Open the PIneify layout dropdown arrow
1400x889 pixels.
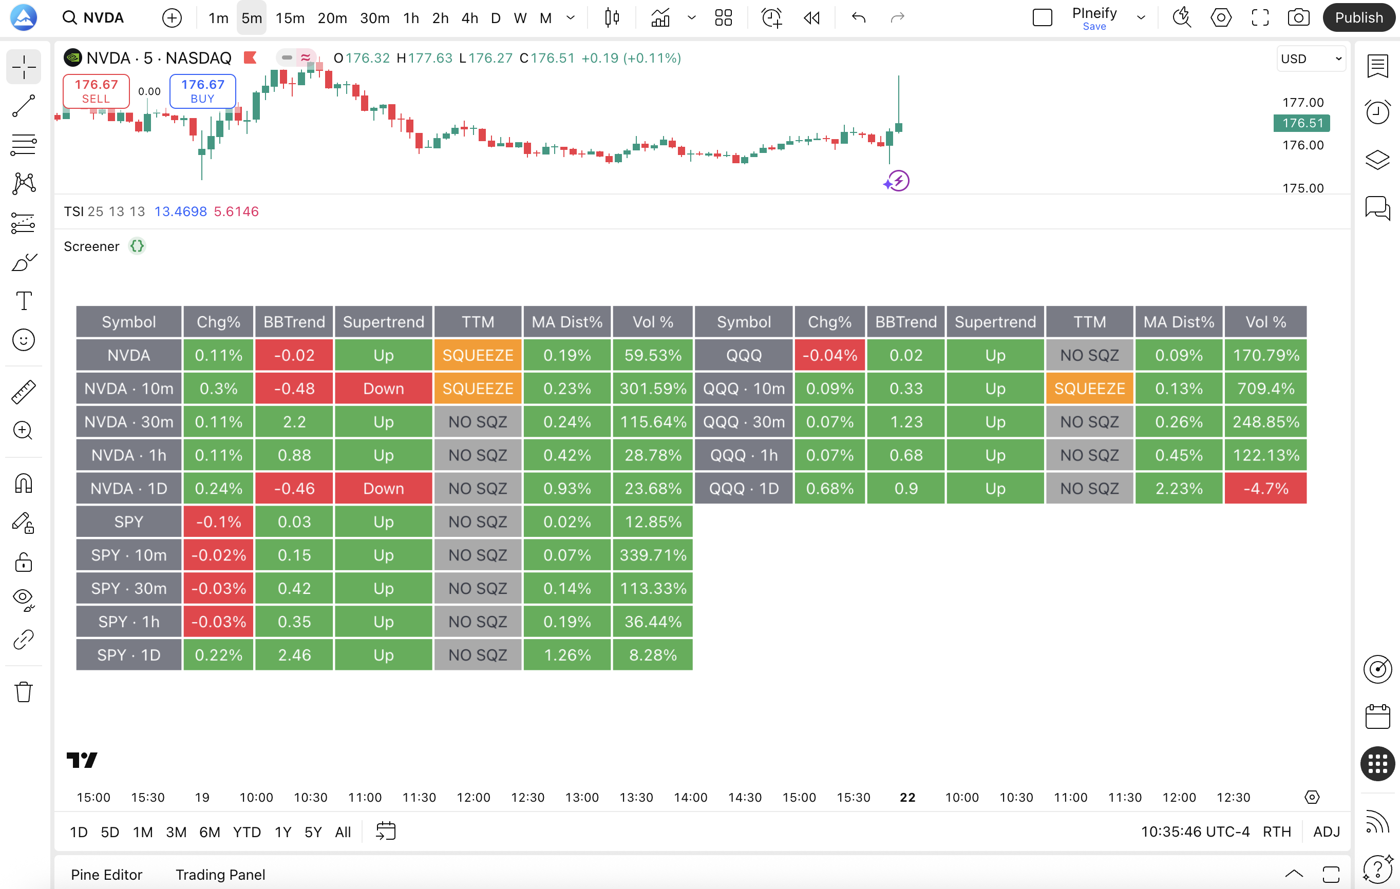pyautogui.click(x=1141, y=17)
